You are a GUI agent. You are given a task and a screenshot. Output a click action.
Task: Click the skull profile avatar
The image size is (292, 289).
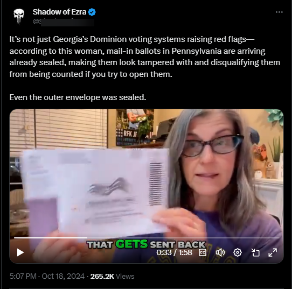click(x=19, y=16)
